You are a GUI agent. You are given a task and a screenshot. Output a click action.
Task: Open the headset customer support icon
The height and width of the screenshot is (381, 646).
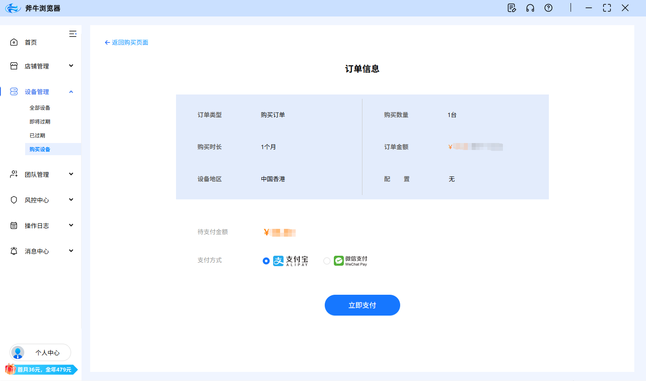[x=530, y=8]
